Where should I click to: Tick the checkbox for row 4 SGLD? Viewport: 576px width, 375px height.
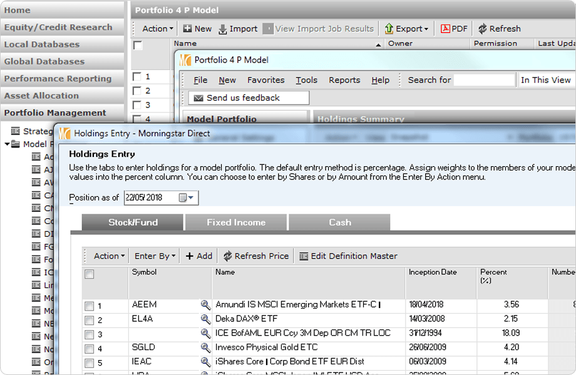[90, 349]
